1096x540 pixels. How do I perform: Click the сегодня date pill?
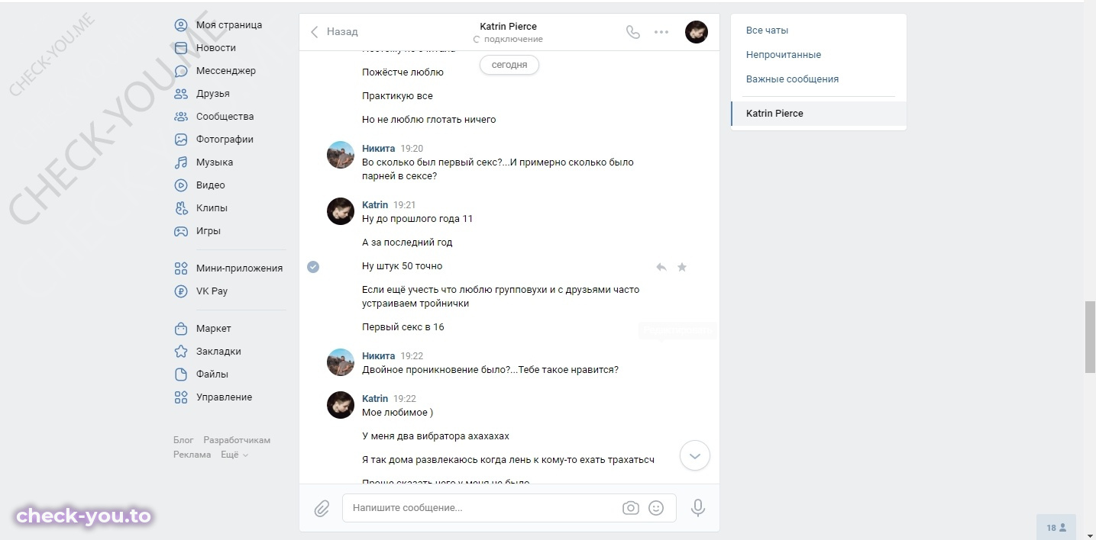click(509, 65)
